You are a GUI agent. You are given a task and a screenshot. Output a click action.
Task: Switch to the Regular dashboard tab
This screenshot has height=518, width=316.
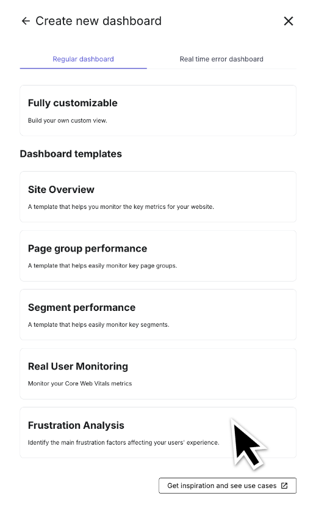pos(83,59)
